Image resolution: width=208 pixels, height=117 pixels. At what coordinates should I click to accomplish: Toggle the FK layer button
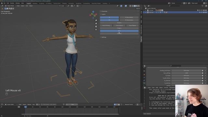coord(110,20)
